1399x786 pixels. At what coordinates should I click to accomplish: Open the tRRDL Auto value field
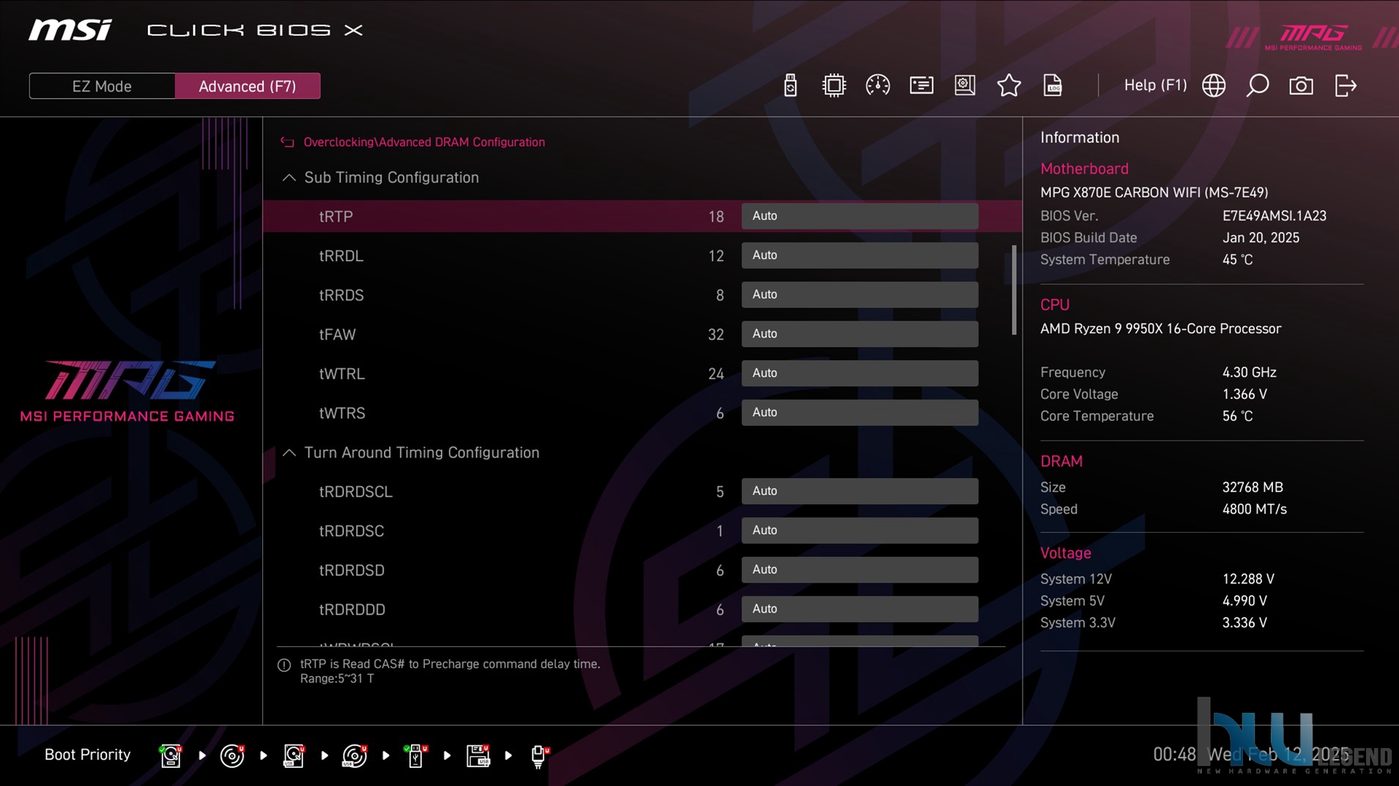(x=859, y=255)
